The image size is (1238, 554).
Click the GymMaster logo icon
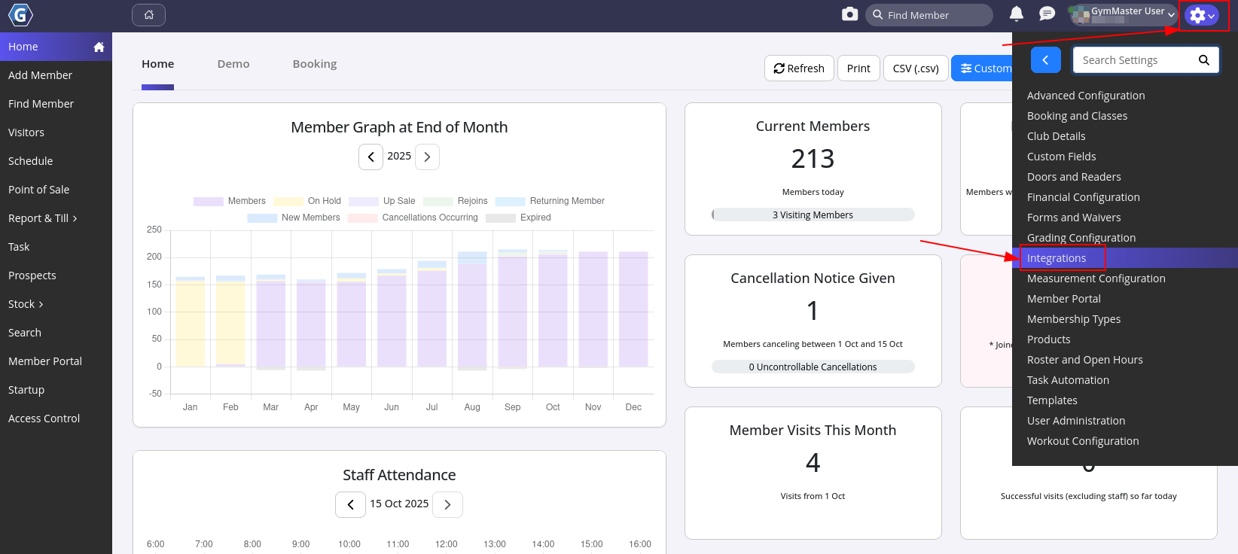pyautogui.click(x=20, y=15)
